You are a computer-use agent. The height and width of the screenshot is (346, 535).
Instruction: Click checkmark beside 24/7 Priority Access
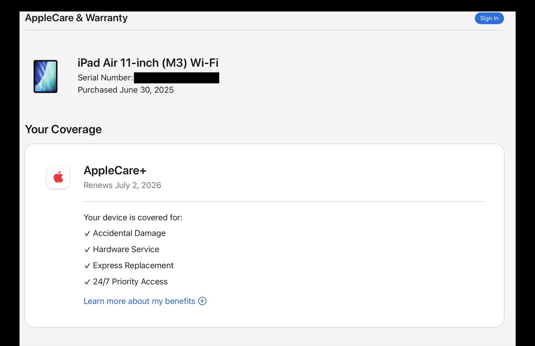[87, 282]
